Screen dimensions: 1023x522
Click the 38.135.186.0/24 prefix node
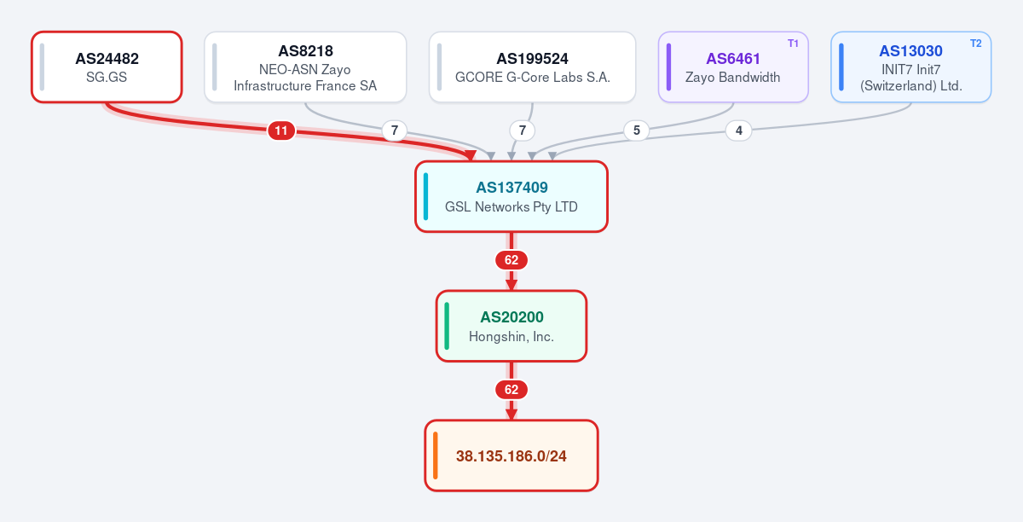pos(511,455)
